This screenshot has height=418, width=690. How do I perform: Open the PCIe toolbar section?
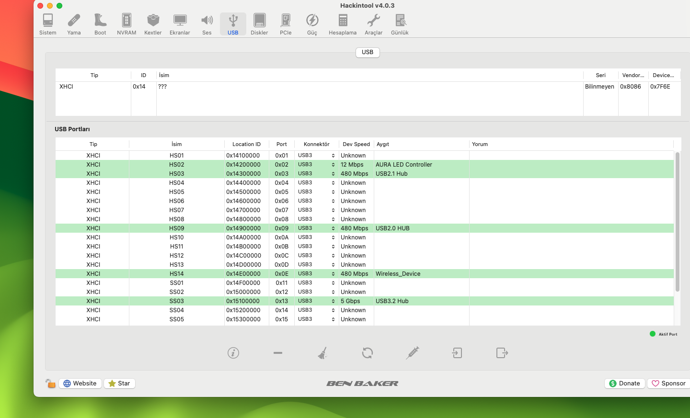(x=286, y=24)
